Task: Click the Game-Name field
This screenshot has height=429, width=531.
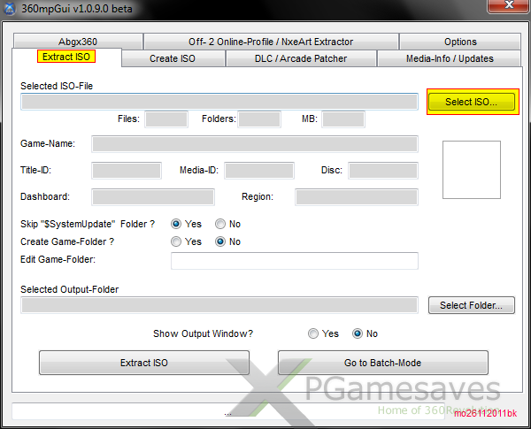Action: point(254,144)
